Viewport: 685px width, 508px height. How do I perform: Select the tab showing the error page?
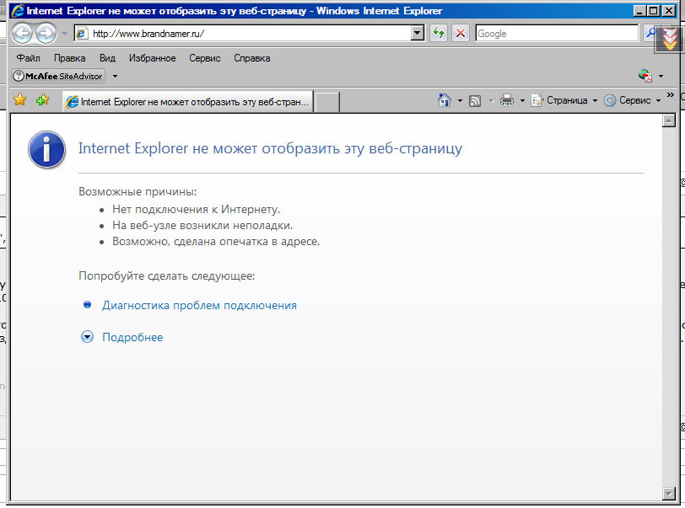(187, 101)
